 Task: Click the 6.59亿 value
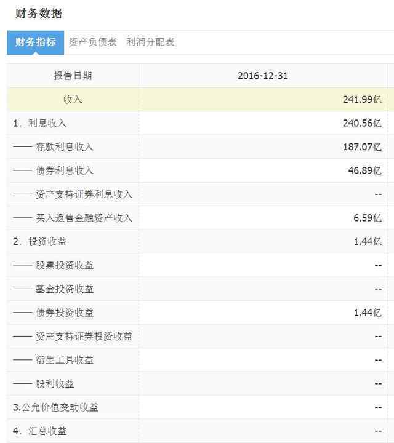point(368,218)
